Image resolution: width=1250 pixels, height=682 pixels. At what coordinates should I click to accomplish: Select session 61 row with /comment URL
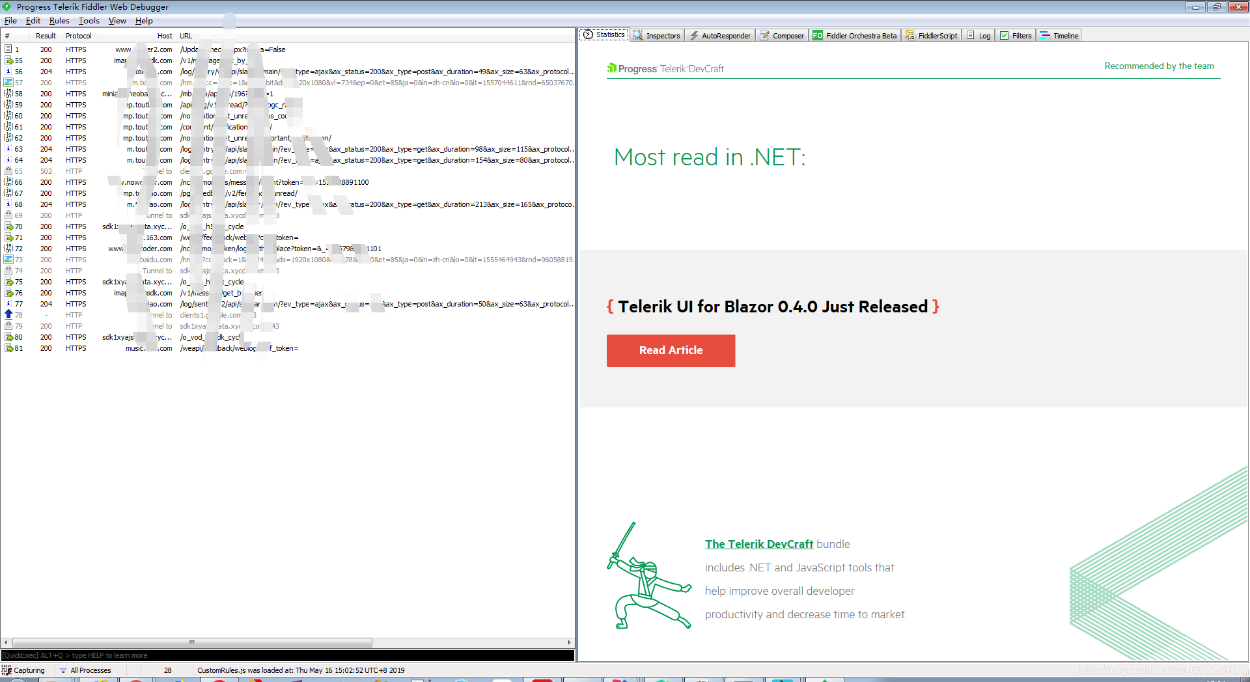[287, 127]
